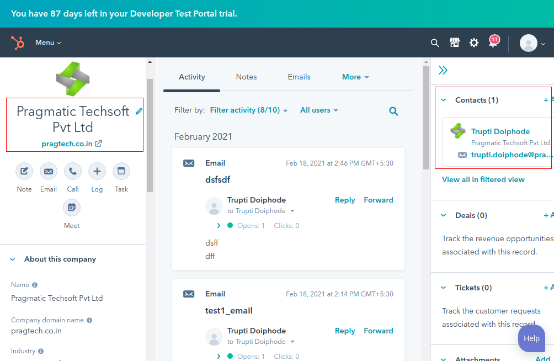Click the dsfsdf email subject
This screenshot has height=361, width=554.
pyautogui.click(x=217, y=179)
